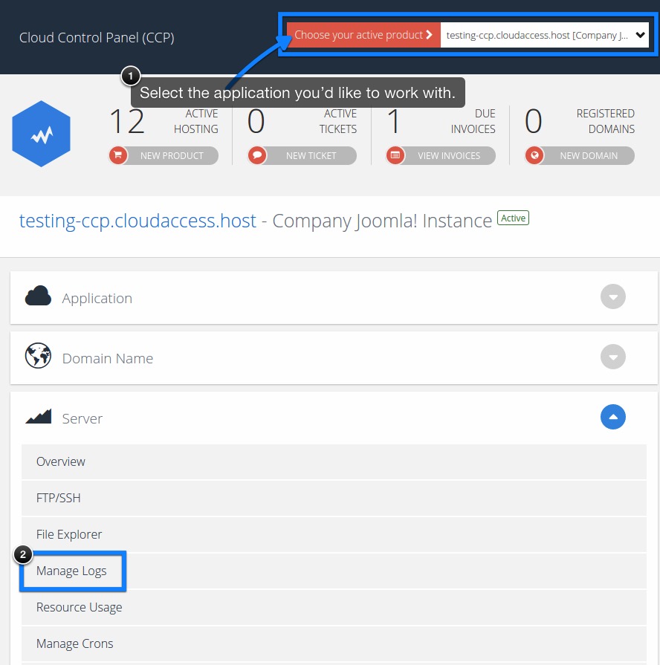Image resolution: width=660 pixels, height=665 pixels.
Task: Open Resource Usage menu item
Action: point(334,607)
